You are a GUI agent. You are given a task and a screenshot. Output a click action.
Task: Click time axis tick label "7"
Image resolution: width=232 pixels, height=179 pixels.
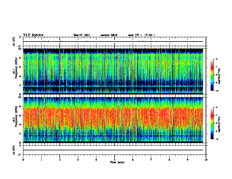(151, 160)
